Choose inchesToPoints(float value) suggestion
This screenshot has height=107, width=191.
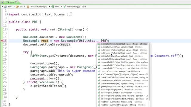tap(123, 47)
